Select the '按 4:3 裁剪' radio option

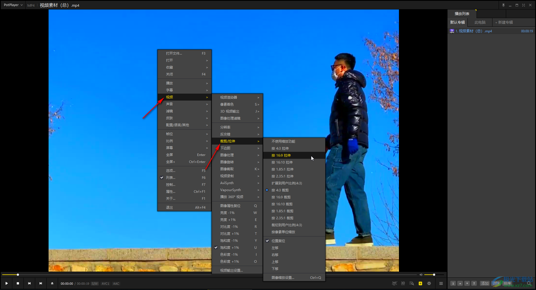pos(294,190)
